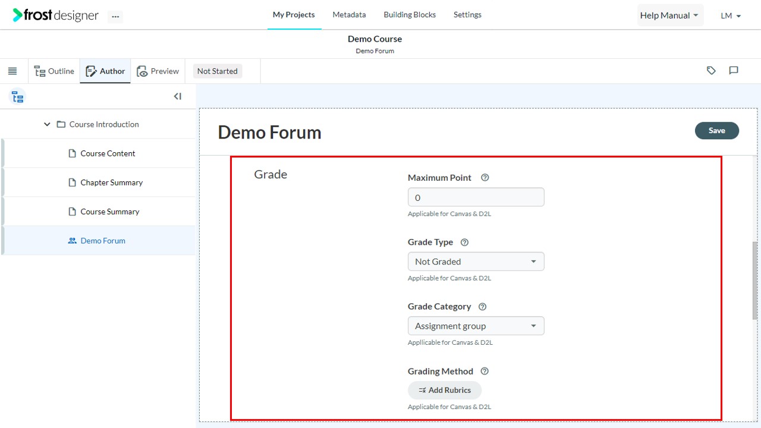
Task: Click the Grading Method label
Action: coord(441,372)
